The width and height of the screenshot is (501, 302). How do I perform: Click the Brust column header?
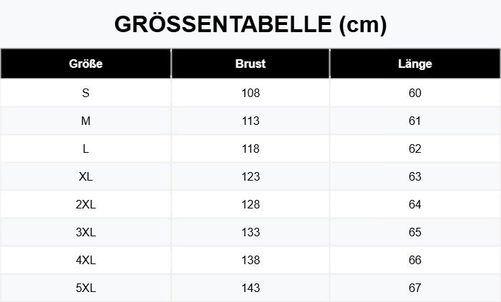(250, 64)
